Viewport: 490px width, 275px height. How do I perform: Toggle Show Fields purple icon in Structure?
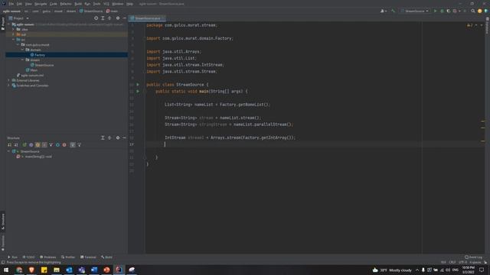point(31,145)
